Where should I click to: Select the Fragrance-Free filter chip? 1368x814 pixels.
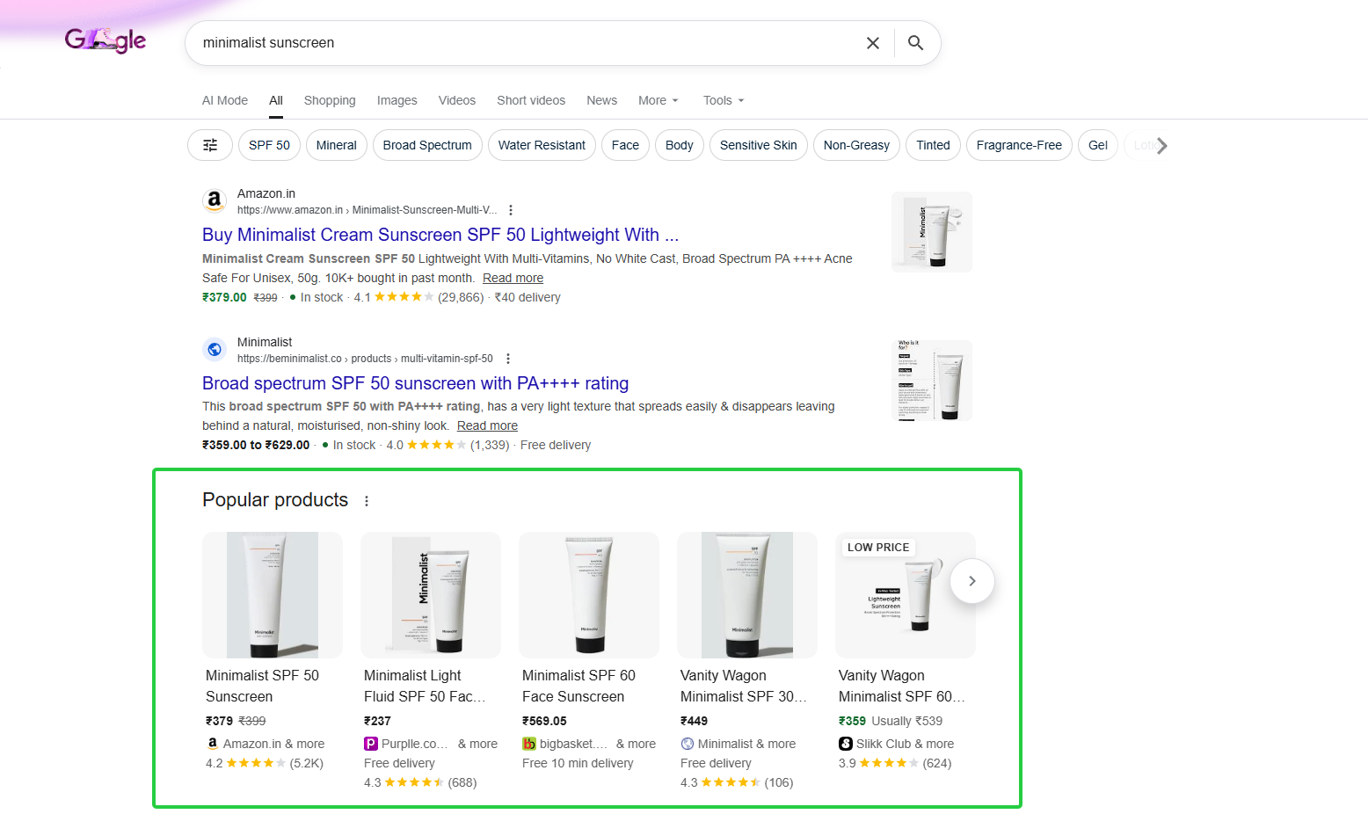[x=1019, y=145]
